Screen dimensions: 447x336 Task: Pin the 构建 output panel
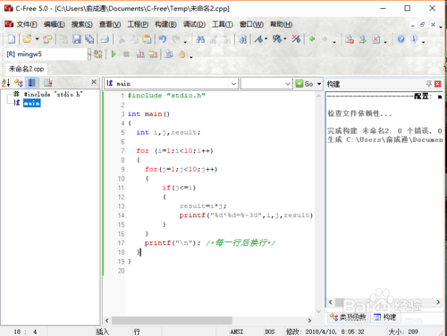(429, 84)
